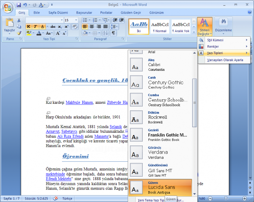
Task: Click the Cut scissors icon
Action: pyautogui.click(x=19, y=21)
